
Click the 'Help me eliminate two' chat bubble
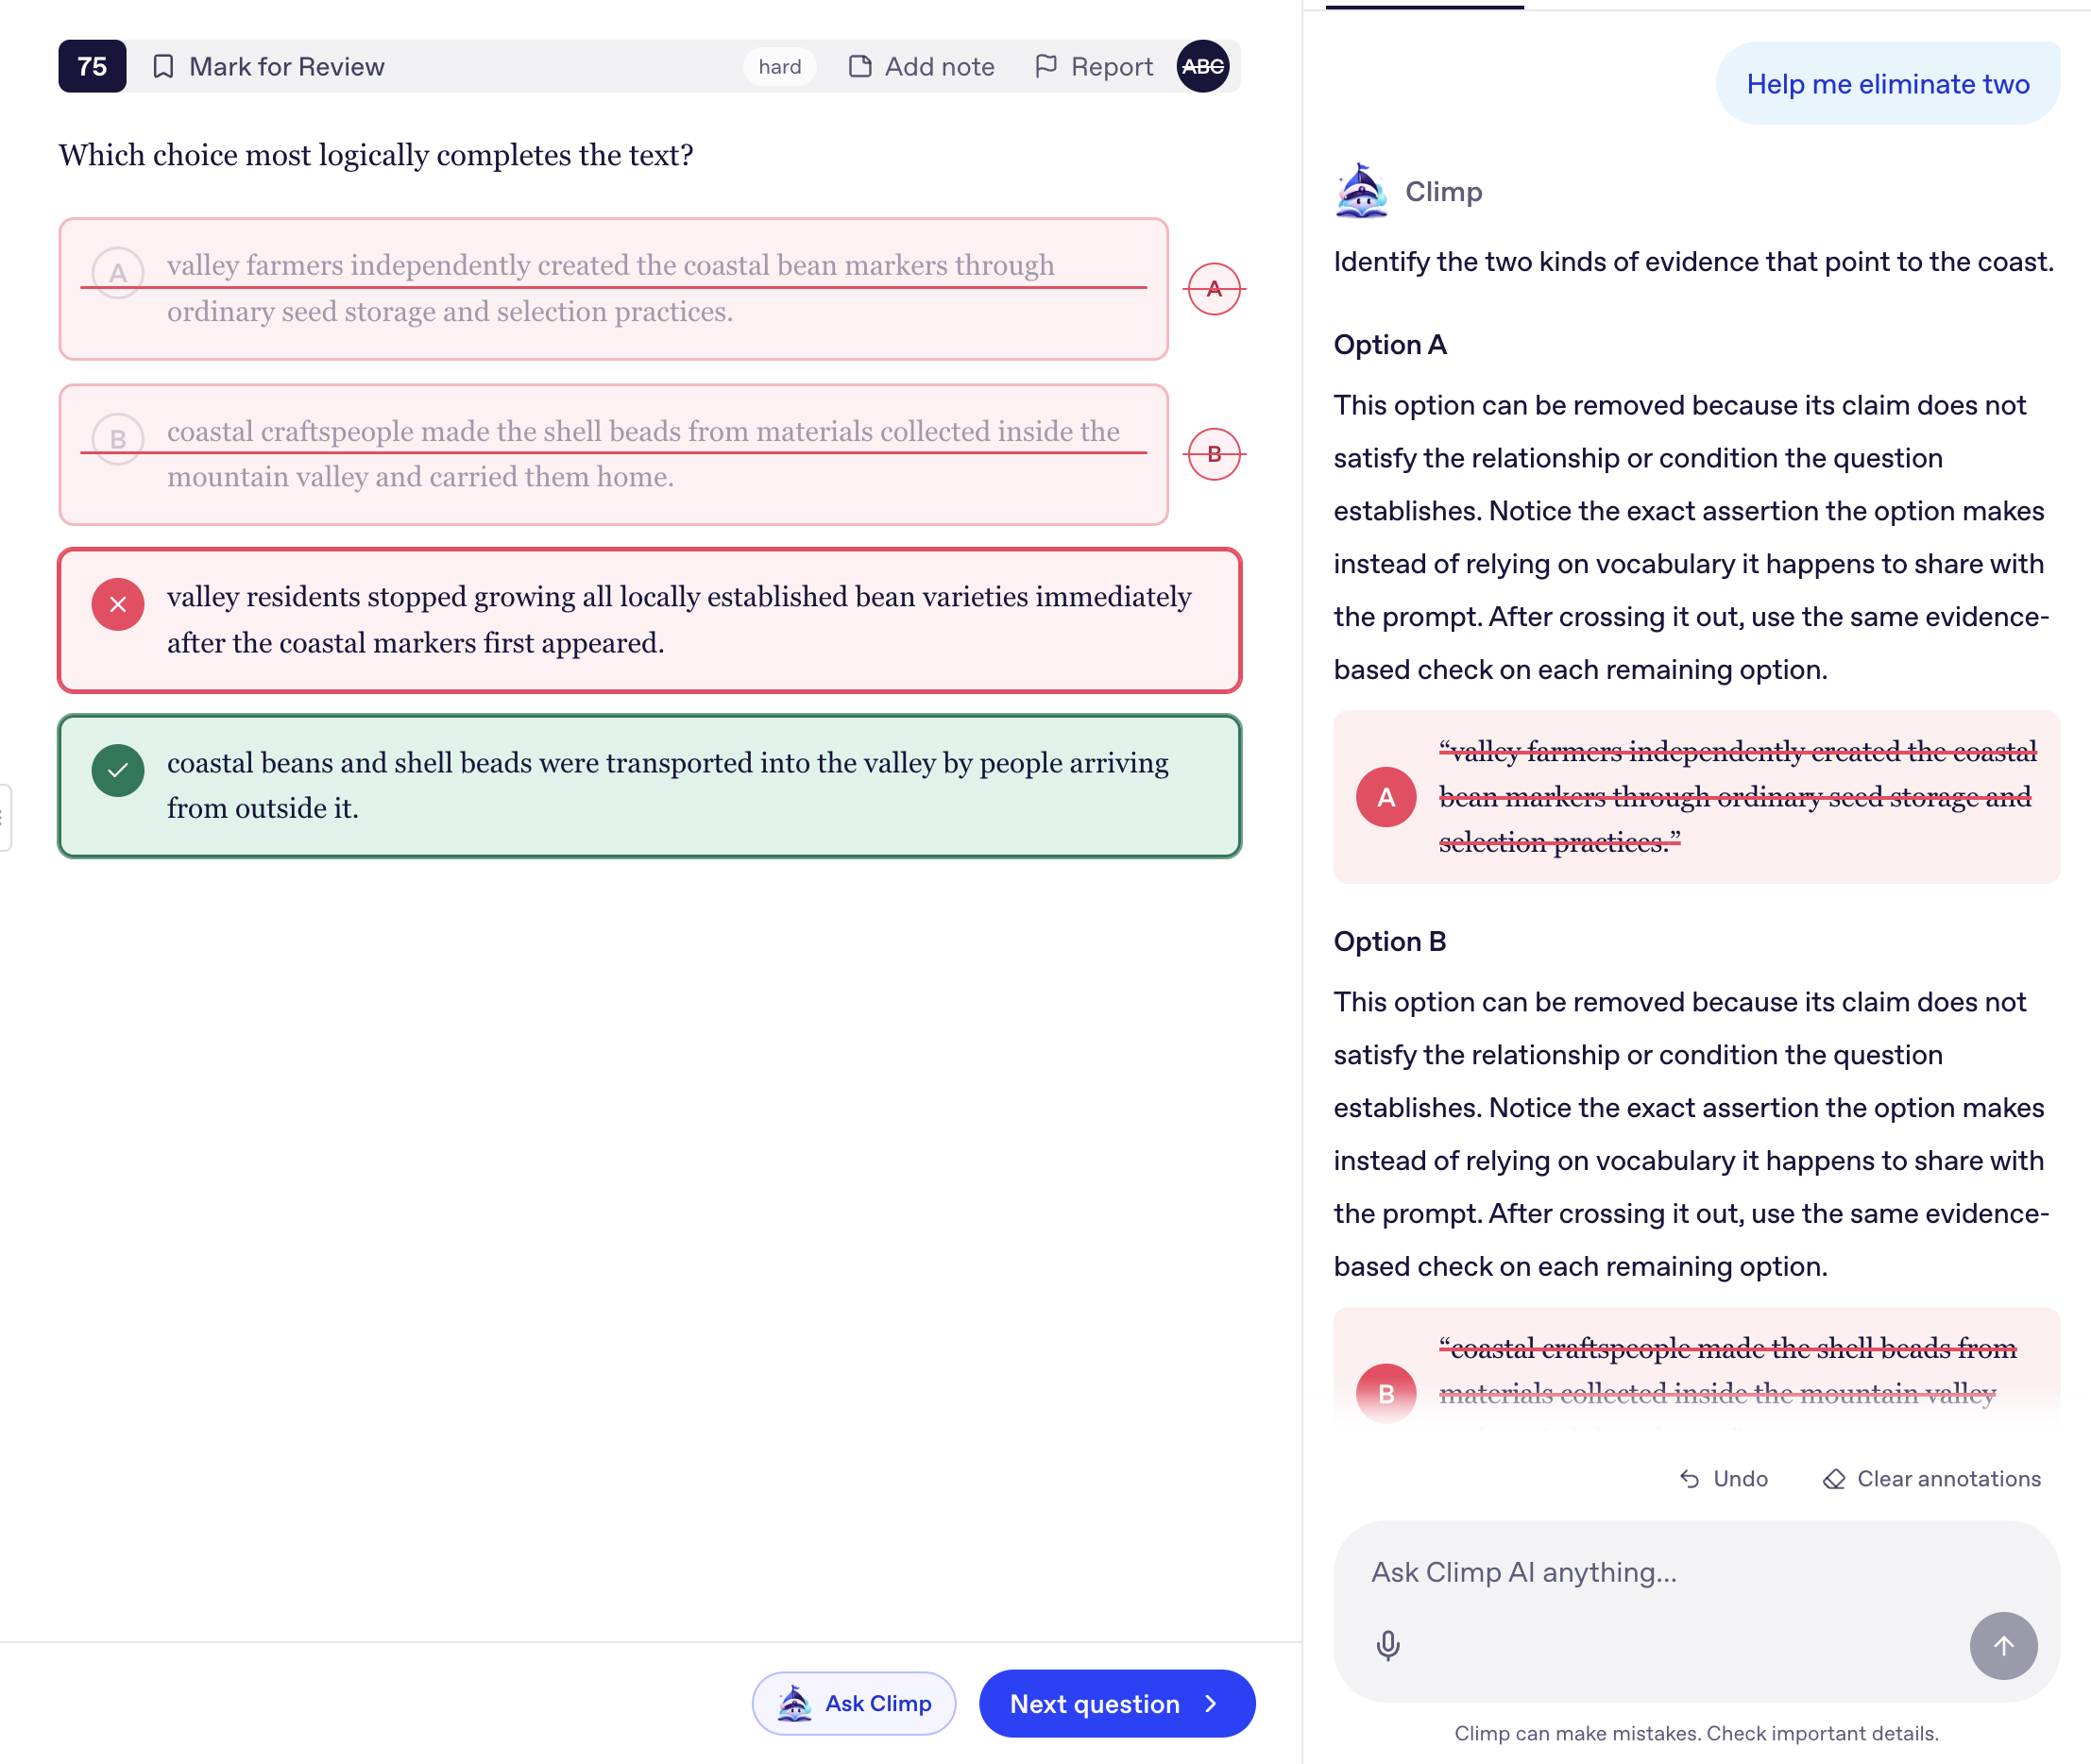pyautogui.click(x=1887, y=84)
